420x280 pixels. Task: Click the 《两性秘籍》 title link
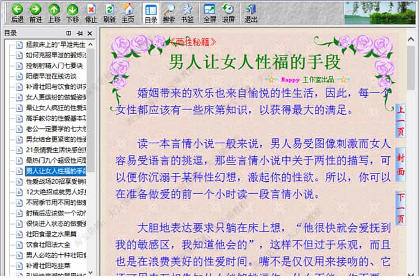pyautogui.click(x=193, y=42)
